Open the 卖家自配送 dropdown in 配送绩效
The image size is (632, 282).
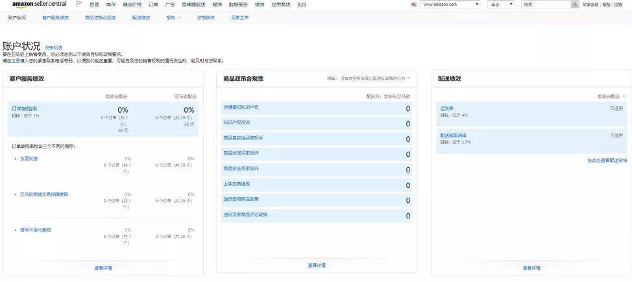(611, 97)
